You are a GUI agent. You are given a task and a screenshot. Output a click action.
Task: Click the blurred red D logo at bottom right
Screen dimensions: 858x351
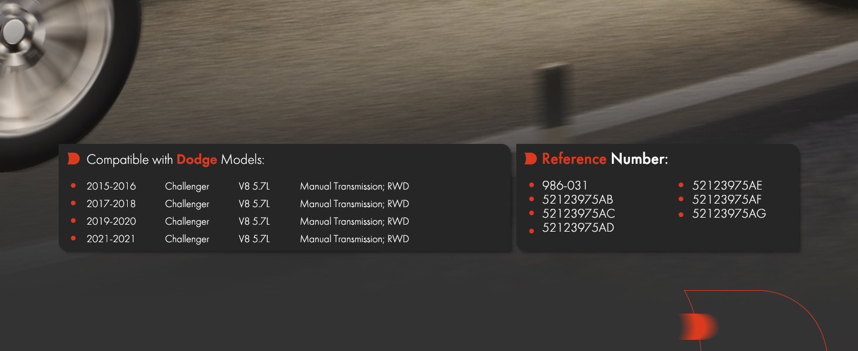(697, 326)
